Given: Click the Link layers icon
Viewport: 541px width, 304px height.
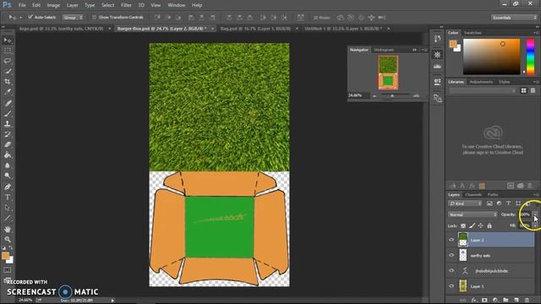Looking at the screenshot, I should tap(463, 301).
